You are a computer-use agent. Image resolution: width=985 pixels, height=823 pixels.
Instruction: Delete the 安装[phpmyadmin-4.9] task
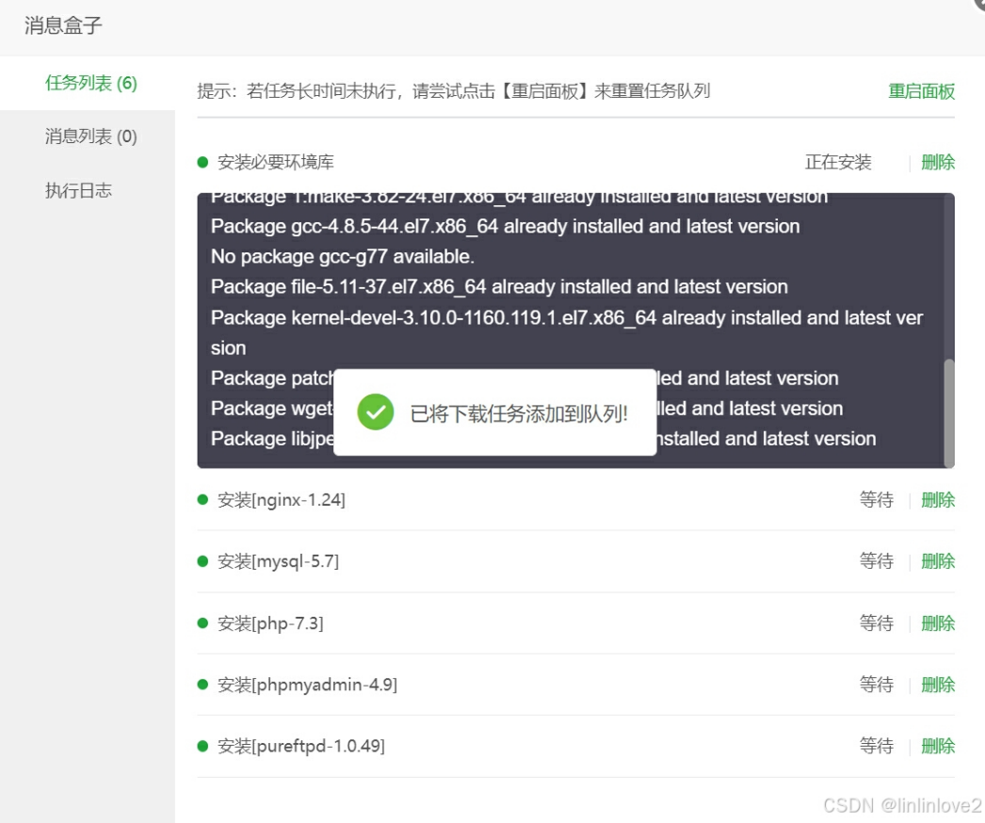point(938,685)
